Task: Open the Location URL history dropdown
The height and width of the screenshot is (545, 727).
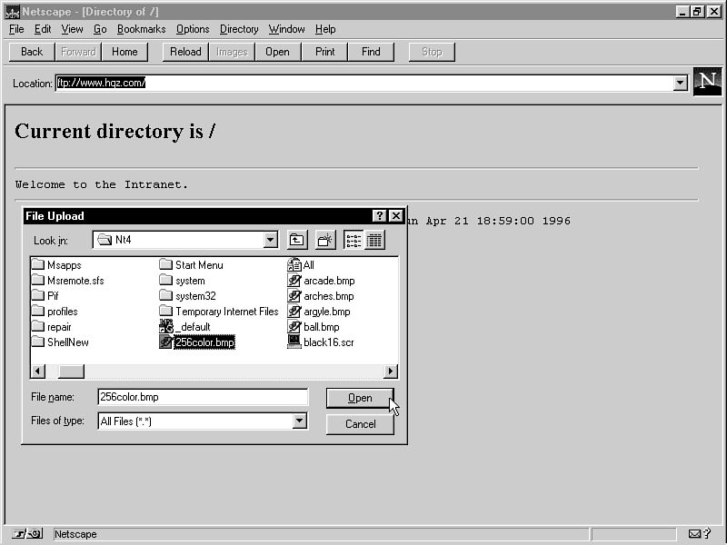Action: coord(680,83)
